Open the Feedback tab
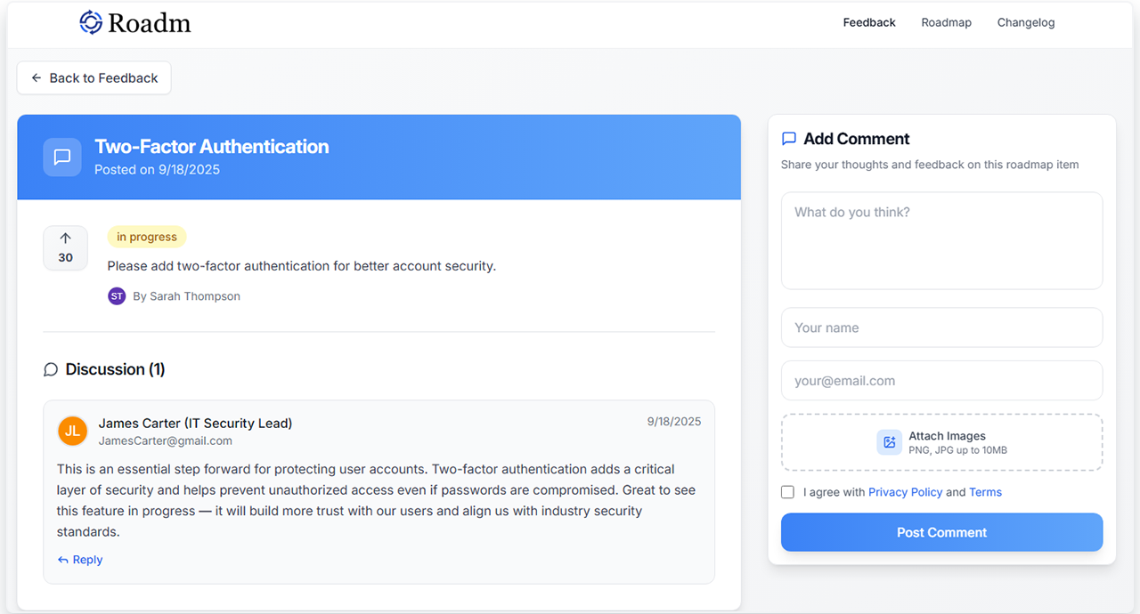Viewport: 1140px width, 614px height. pyautogui.click(x=868, y=22)
